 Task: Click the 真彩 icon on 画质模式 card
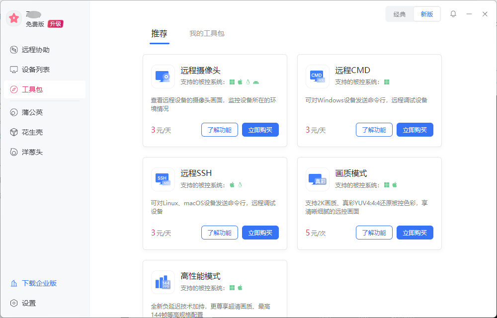pos(318,179)
